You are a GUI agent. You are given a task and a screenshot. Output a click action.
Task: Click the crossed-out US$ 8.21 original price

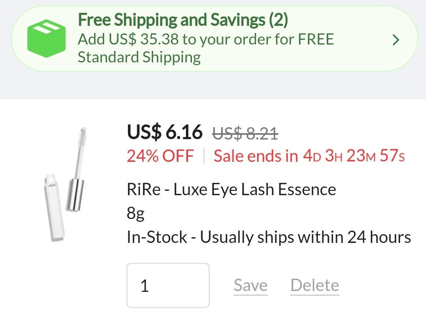[245, 133]
